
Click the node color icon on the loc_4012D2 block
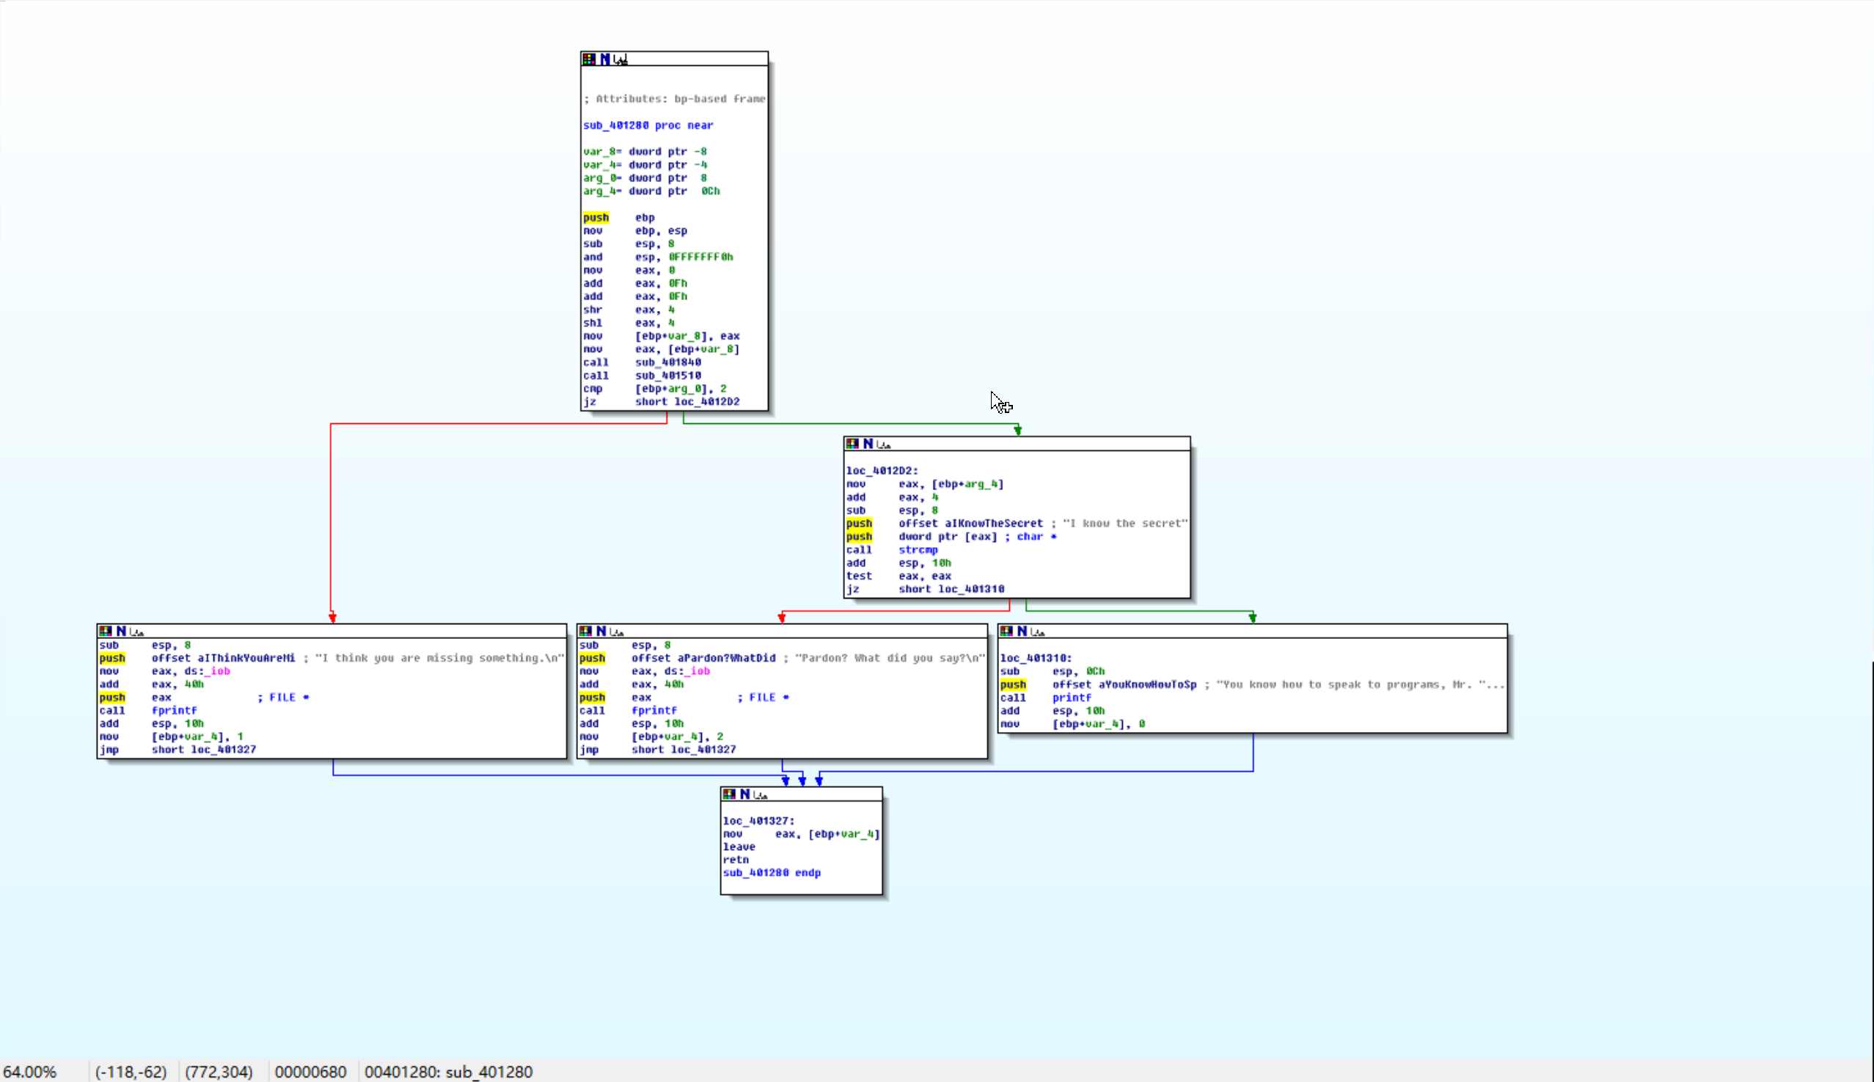pos(852,444)
